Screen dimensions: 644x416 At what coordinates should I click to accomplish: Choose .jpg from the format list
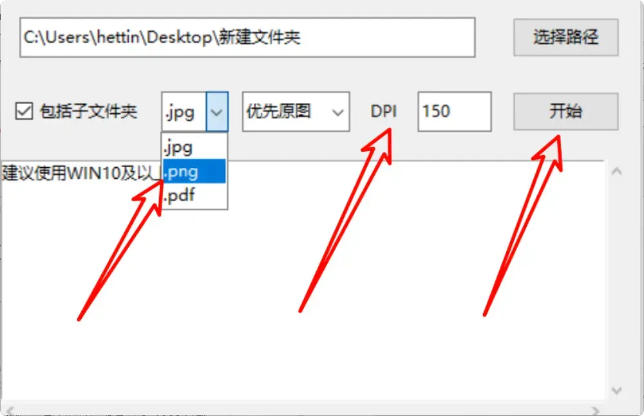[194, 147]
